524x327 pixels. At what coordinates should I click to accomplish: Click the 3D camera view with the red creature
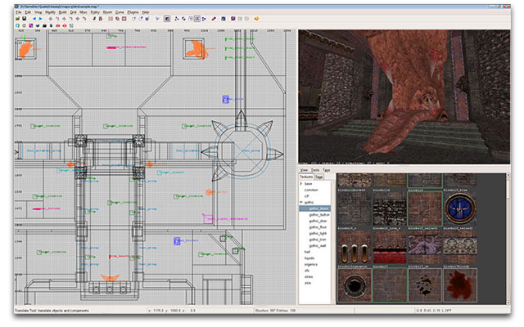pos(404,96)
